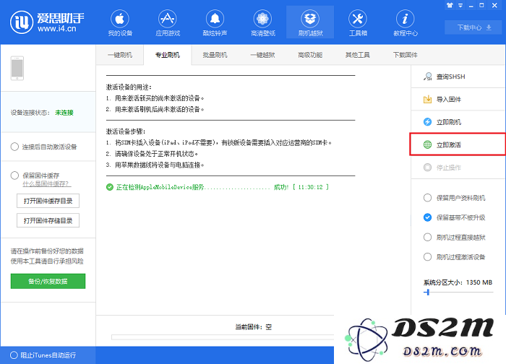Open 应用游戏 app store icon
Screen dimensions: 506x364
(x=167, y=19)
